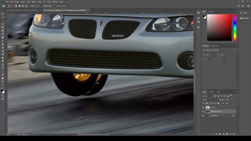Screen dimensions: 251x141
Task: Click the Background copy layer thumbnail
Action: [x=207, y=111]
